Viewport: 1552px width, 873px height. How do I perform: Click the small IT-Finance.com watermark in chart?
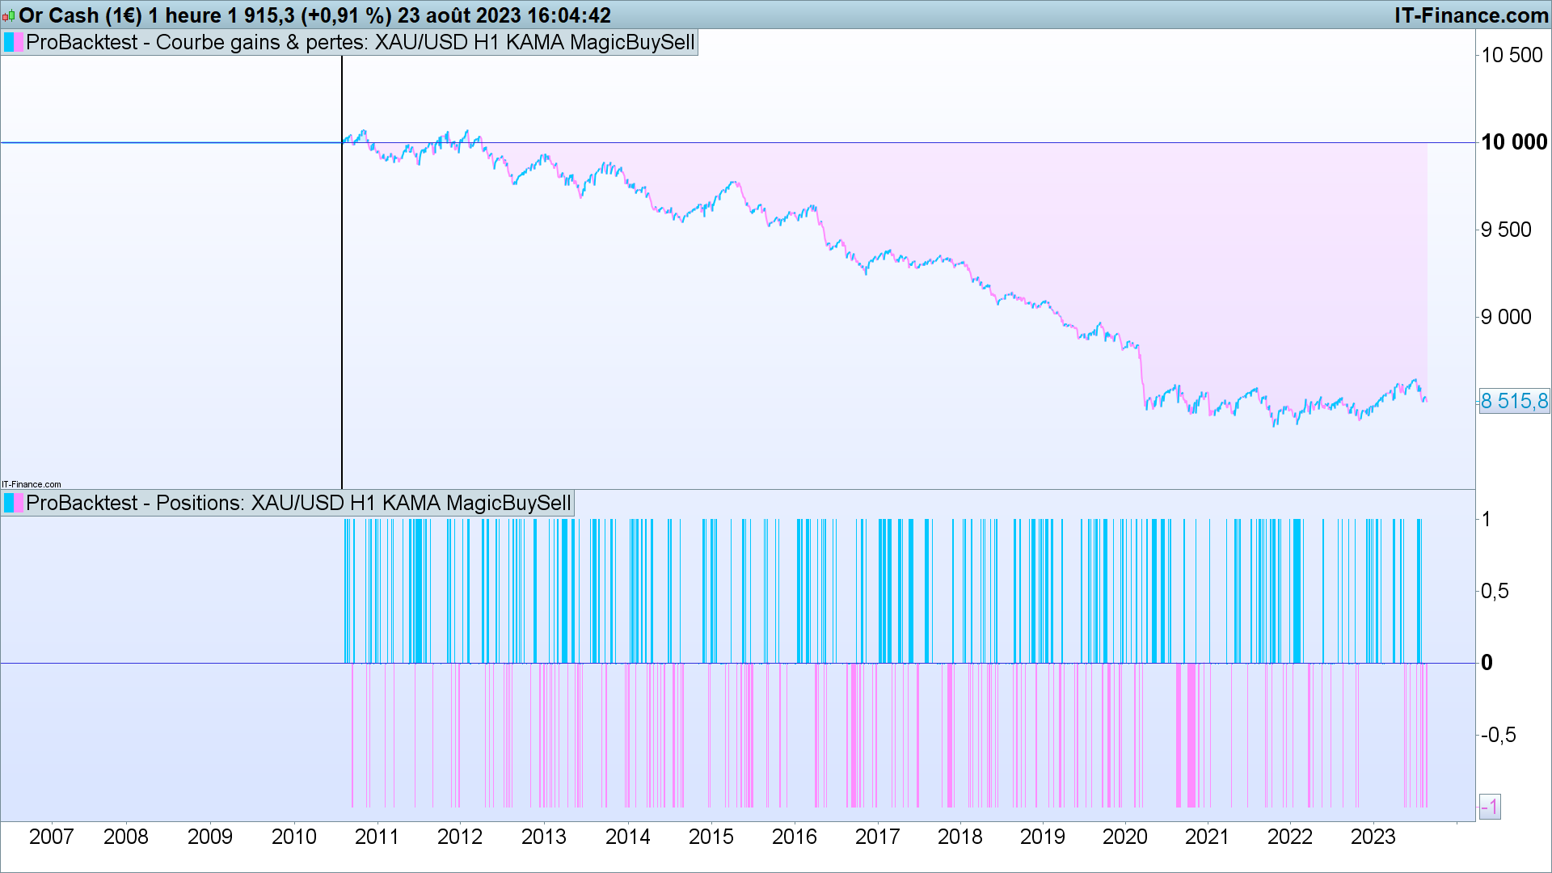[x=32, y=484]
